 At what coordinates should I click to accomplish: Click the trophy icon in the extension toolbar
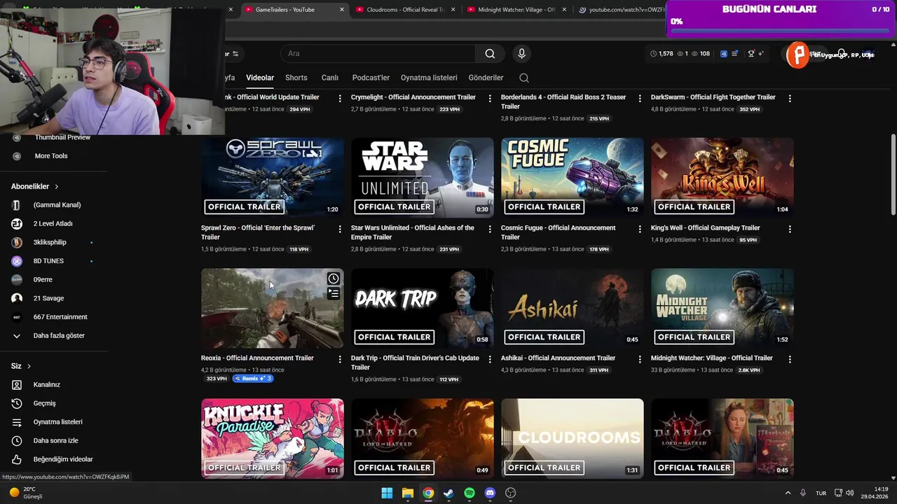751,54
